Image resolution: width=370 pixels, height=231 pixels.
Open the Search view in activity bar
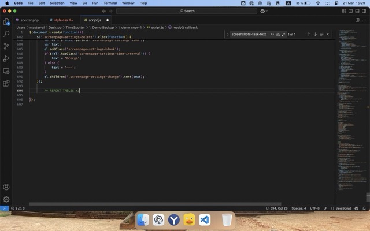coord(6,34)
